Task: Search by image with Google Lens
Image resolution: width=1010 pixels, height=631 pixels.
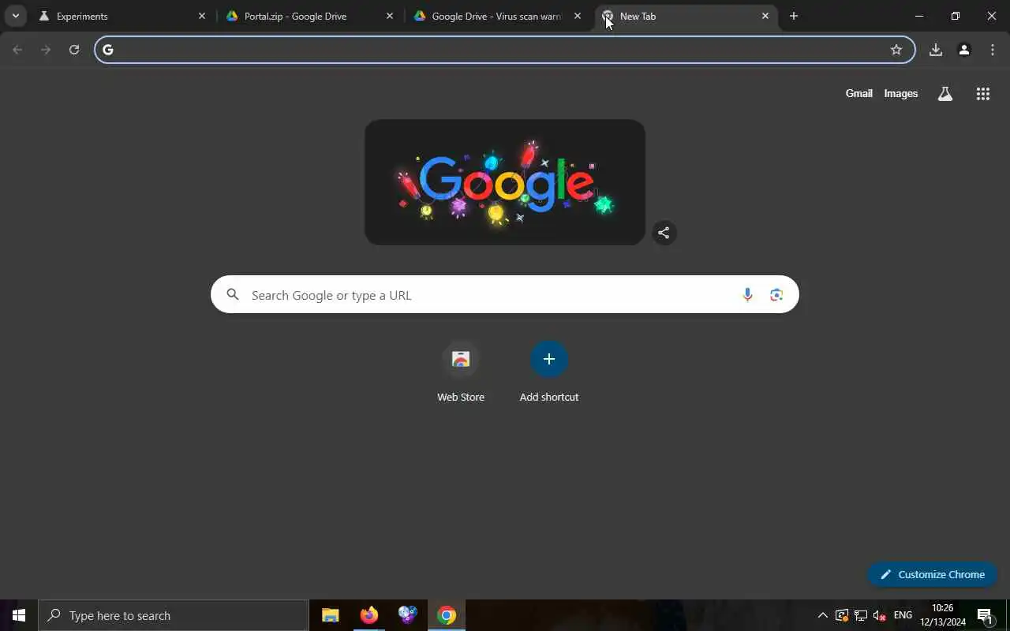Action: 776,295
